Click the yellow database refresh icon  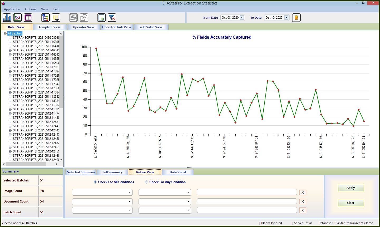click(296, 18)
